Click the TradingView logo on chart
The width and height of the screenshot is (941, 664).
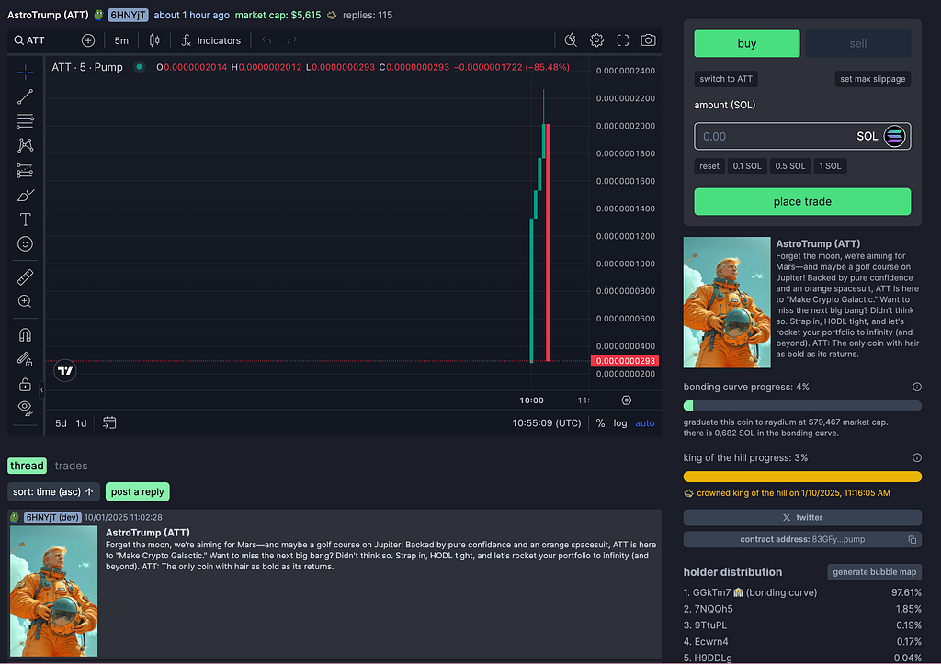[65, 371]
